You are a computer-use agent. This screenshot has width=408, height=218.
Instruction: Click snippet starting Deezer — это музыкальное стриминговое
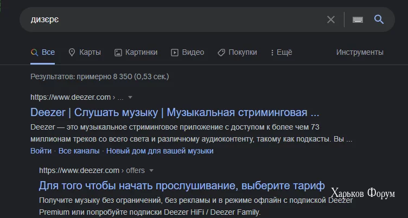[191, 133]
